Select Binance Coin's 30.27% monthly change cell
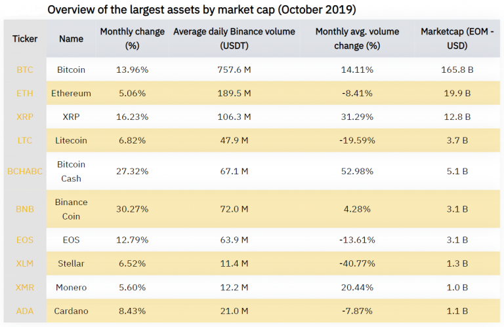504x327 pixels. (125, 209)
